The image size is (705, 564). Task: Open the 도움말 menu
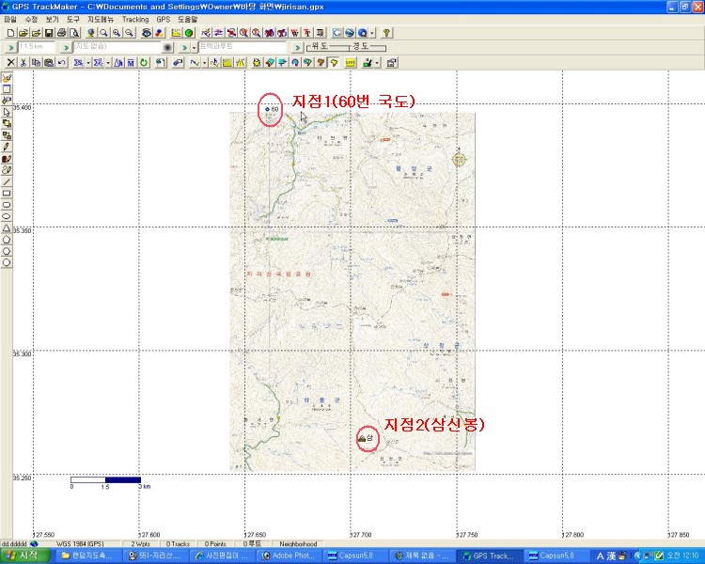(x=187, y=20)
